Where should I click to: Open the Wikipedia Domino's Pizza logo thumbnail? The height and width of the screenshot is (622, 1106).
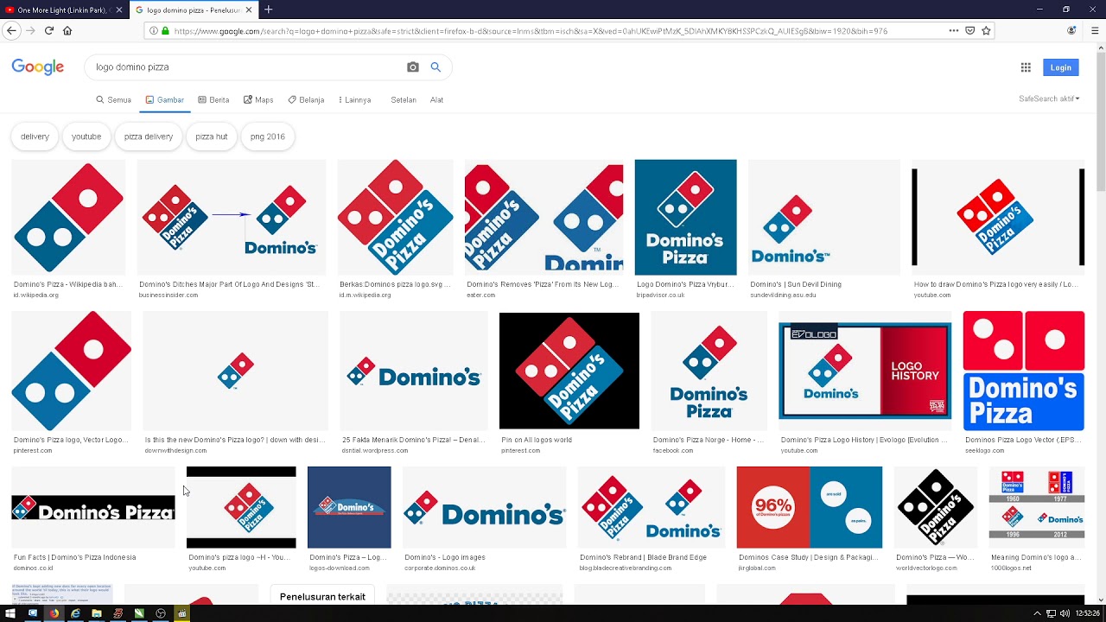[x=68, y=217]
